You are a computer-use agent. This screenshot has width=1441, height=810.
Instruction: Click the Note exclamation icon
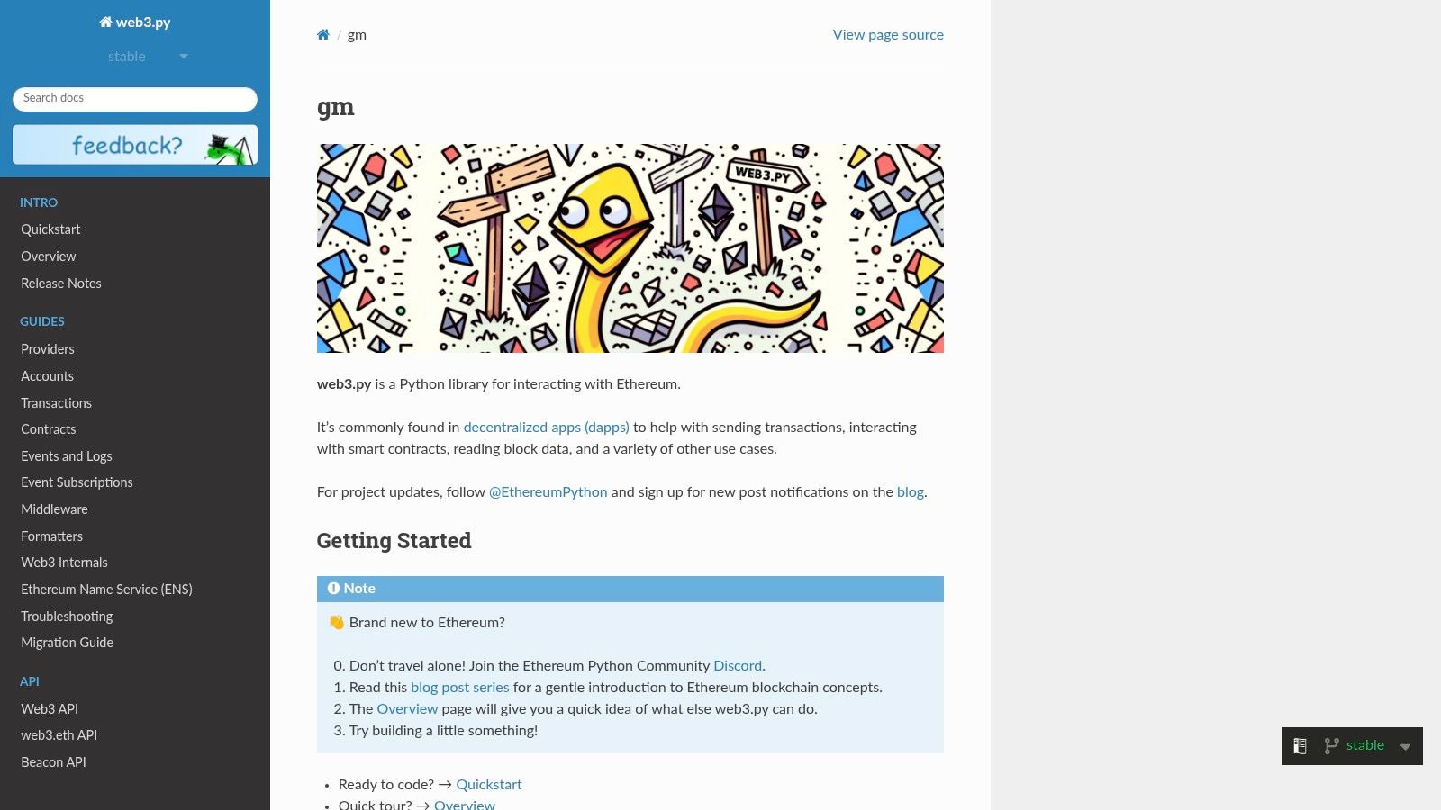point(333,589)
